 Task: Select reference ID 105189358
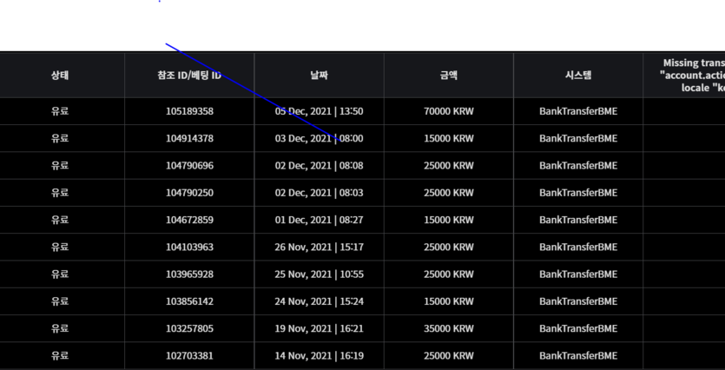(189, 111)
